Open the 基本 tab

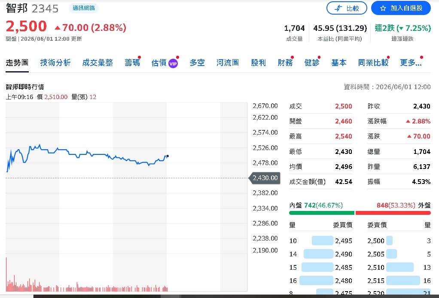click(x=339, y=63)
